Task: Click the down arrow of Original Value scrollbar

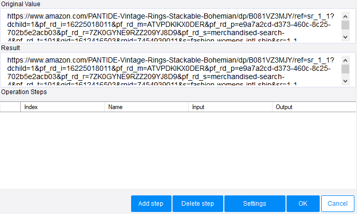Action: 346,37
